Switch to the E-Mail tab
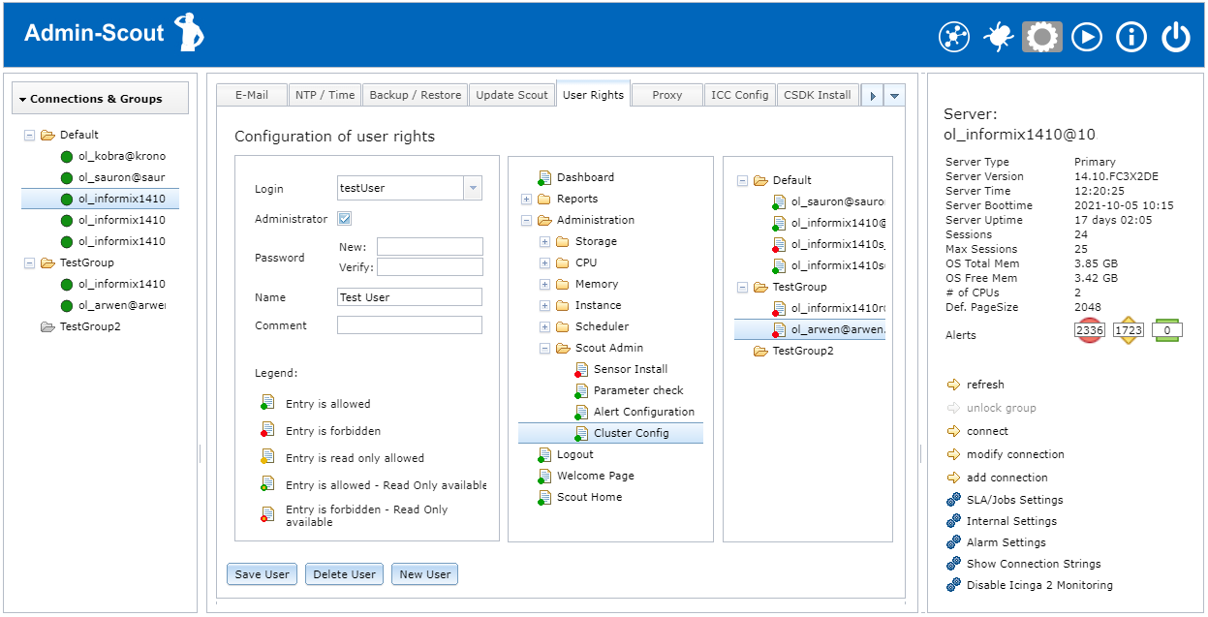Viewport: 1208px width, 617px height. pyautogui.click(x=252, y=95)
